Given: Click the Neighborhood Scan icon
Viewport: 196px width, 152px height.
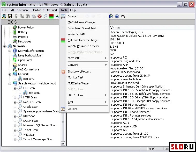Looking at the screenshot, I should 15,55.
